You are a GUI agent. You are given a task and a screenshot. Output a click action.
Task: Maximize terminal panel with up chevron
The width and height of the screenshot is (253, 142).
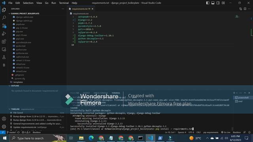245,93
